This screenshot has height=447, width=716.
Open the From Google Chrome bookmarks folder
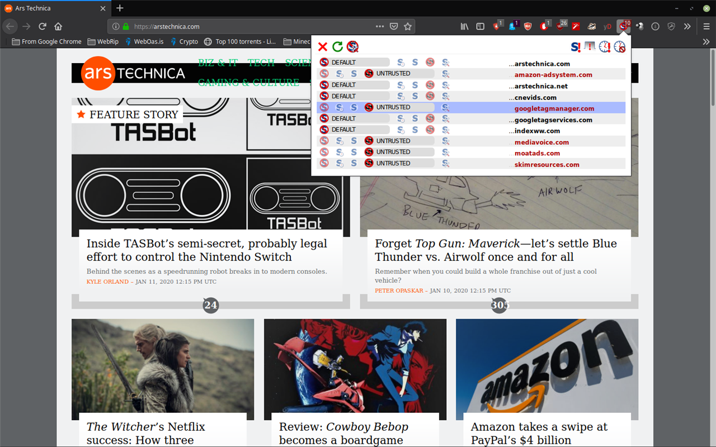(47, 41)
